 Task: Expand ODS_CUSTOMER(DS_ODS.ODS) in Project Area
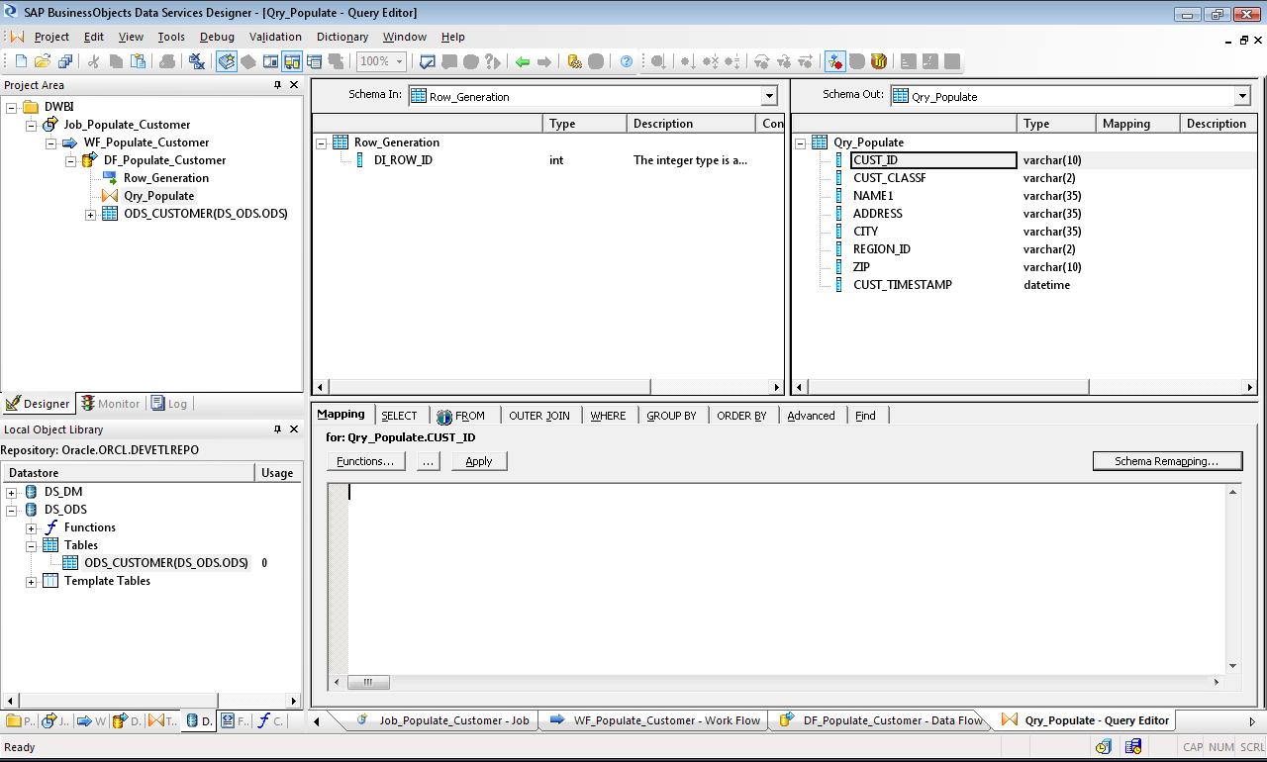91,214
